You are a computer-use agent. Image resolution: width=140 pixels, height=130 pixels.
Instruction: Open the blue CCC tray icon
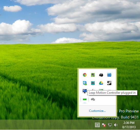(x=109, y=75)
